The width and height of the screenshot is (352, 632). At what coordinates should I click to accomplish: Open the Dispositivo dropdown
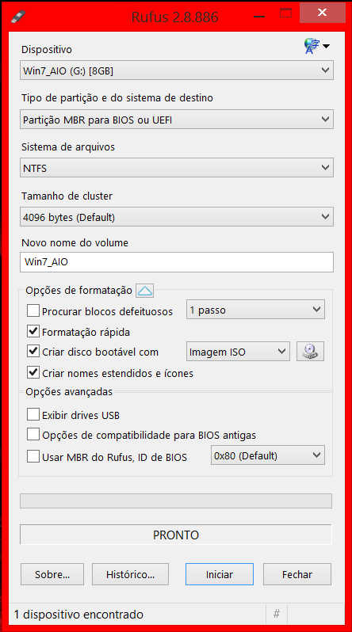pos(177,70)
